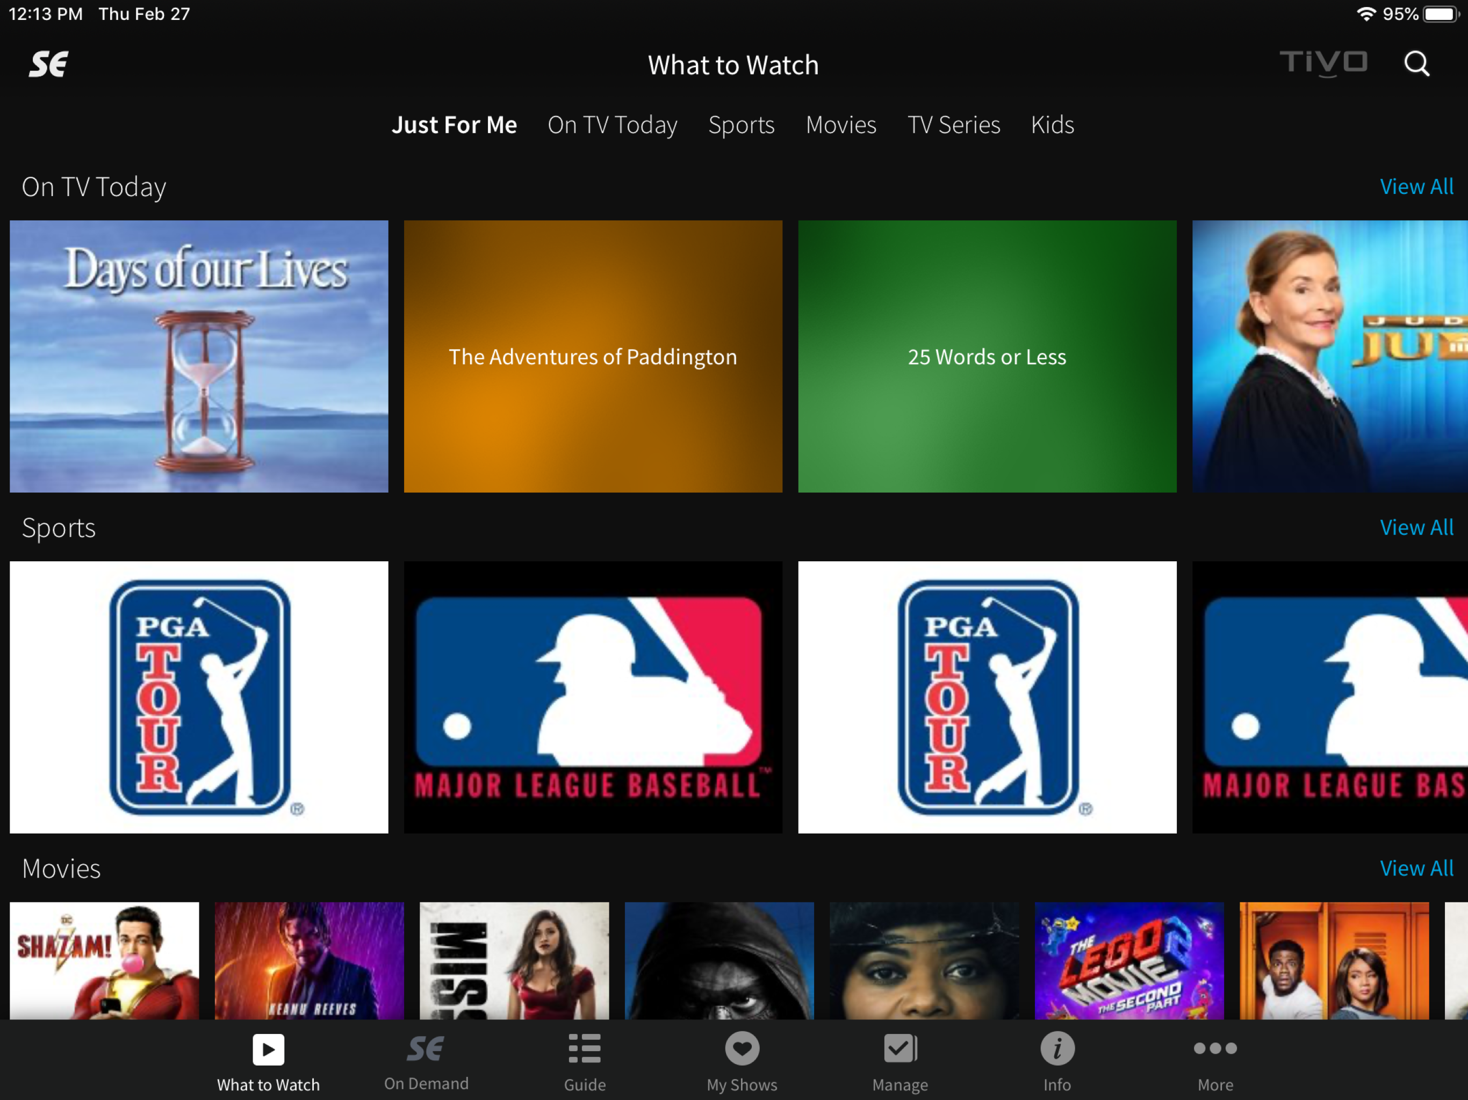This screenshot has width=1468, height=1100.
Task: Tap the 12:13 PM clock in status bar
Action: pyautogui.click(x=46, y=14)
